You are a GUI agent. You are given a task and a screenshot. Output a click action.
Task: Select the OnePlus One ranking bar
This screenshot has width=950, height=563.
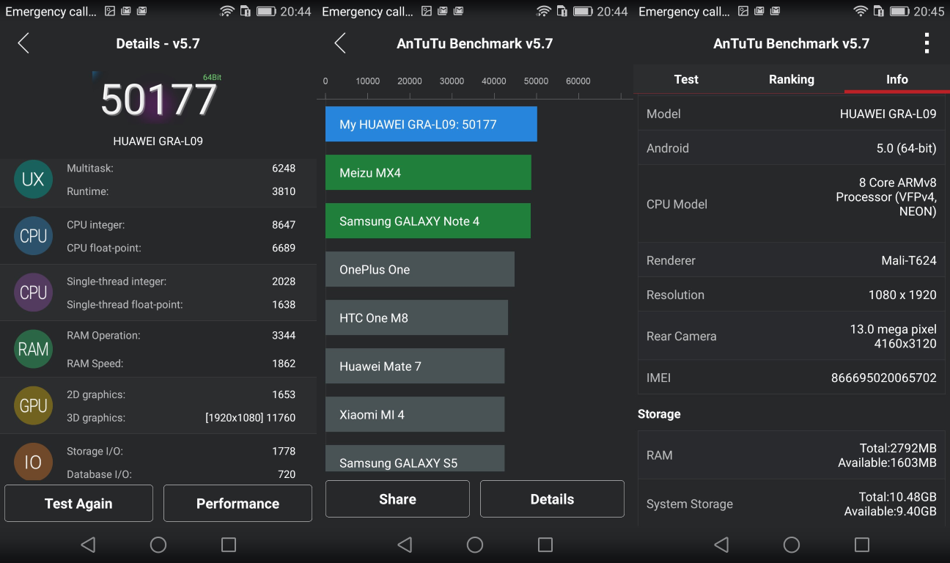420,269
